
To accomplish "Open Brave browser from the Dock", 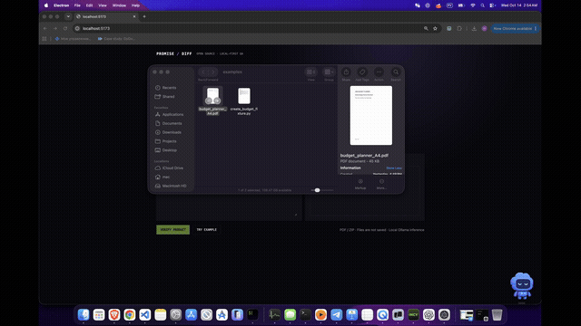I will point(114,314).
